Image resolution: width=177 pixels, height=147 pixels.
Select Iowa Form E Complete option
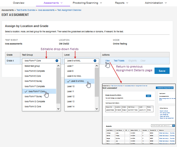(x=39, y=71)
